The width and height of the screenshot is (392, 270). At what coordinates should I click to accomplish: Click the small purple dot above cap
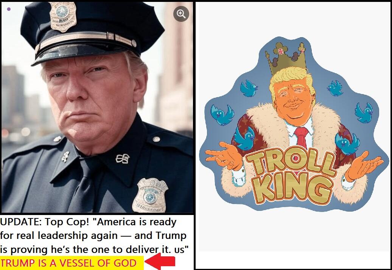coord(9,9)
